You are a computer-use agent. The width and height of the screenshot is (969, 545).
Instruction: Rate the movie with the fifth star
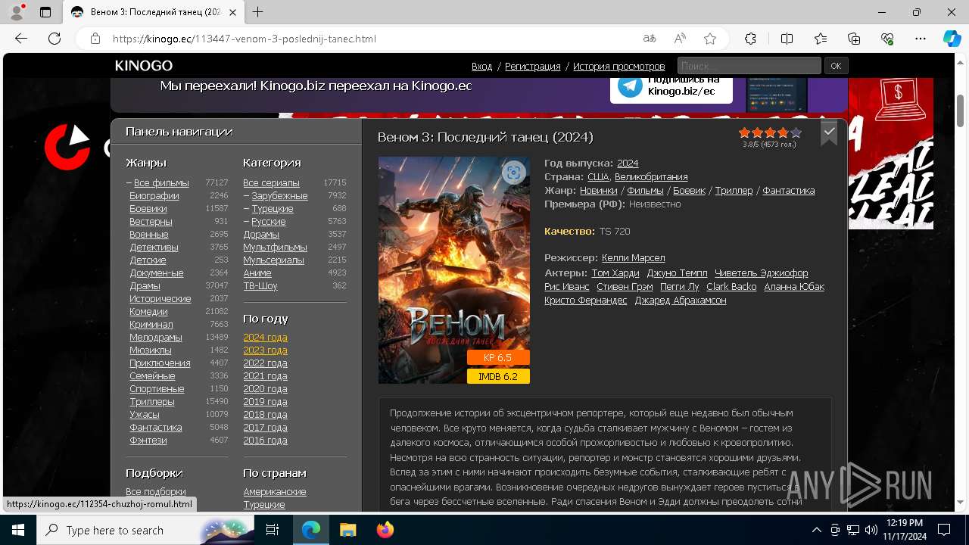point(795,132)
